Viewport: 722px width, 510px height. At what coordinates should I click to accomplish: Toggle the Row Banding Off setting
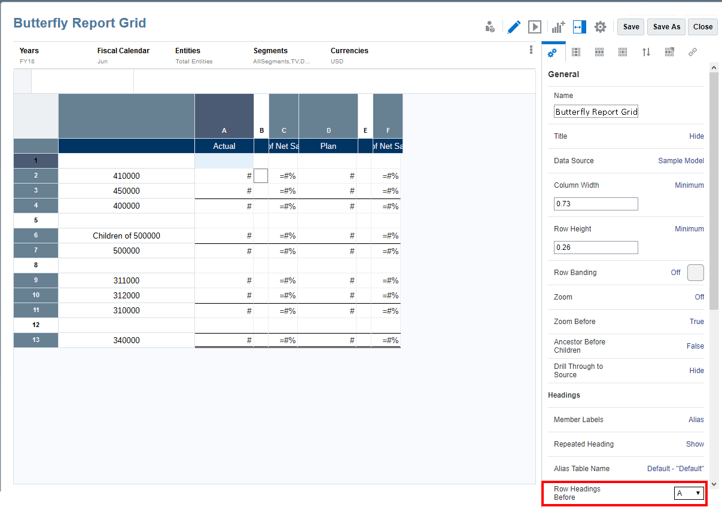tap(675, 273)
